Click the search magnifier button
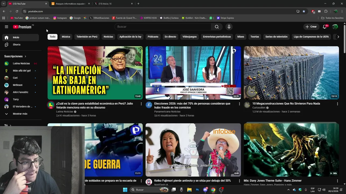 tap(217, 27)
